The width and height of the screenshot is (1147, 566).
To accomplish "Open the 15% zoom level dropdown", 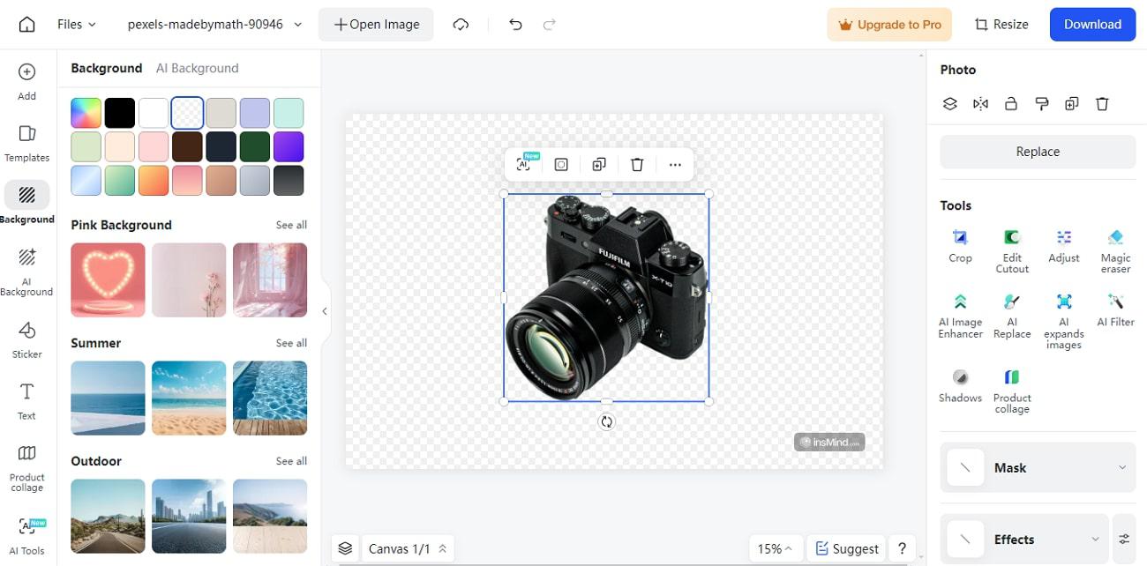I will coord(775,548).
